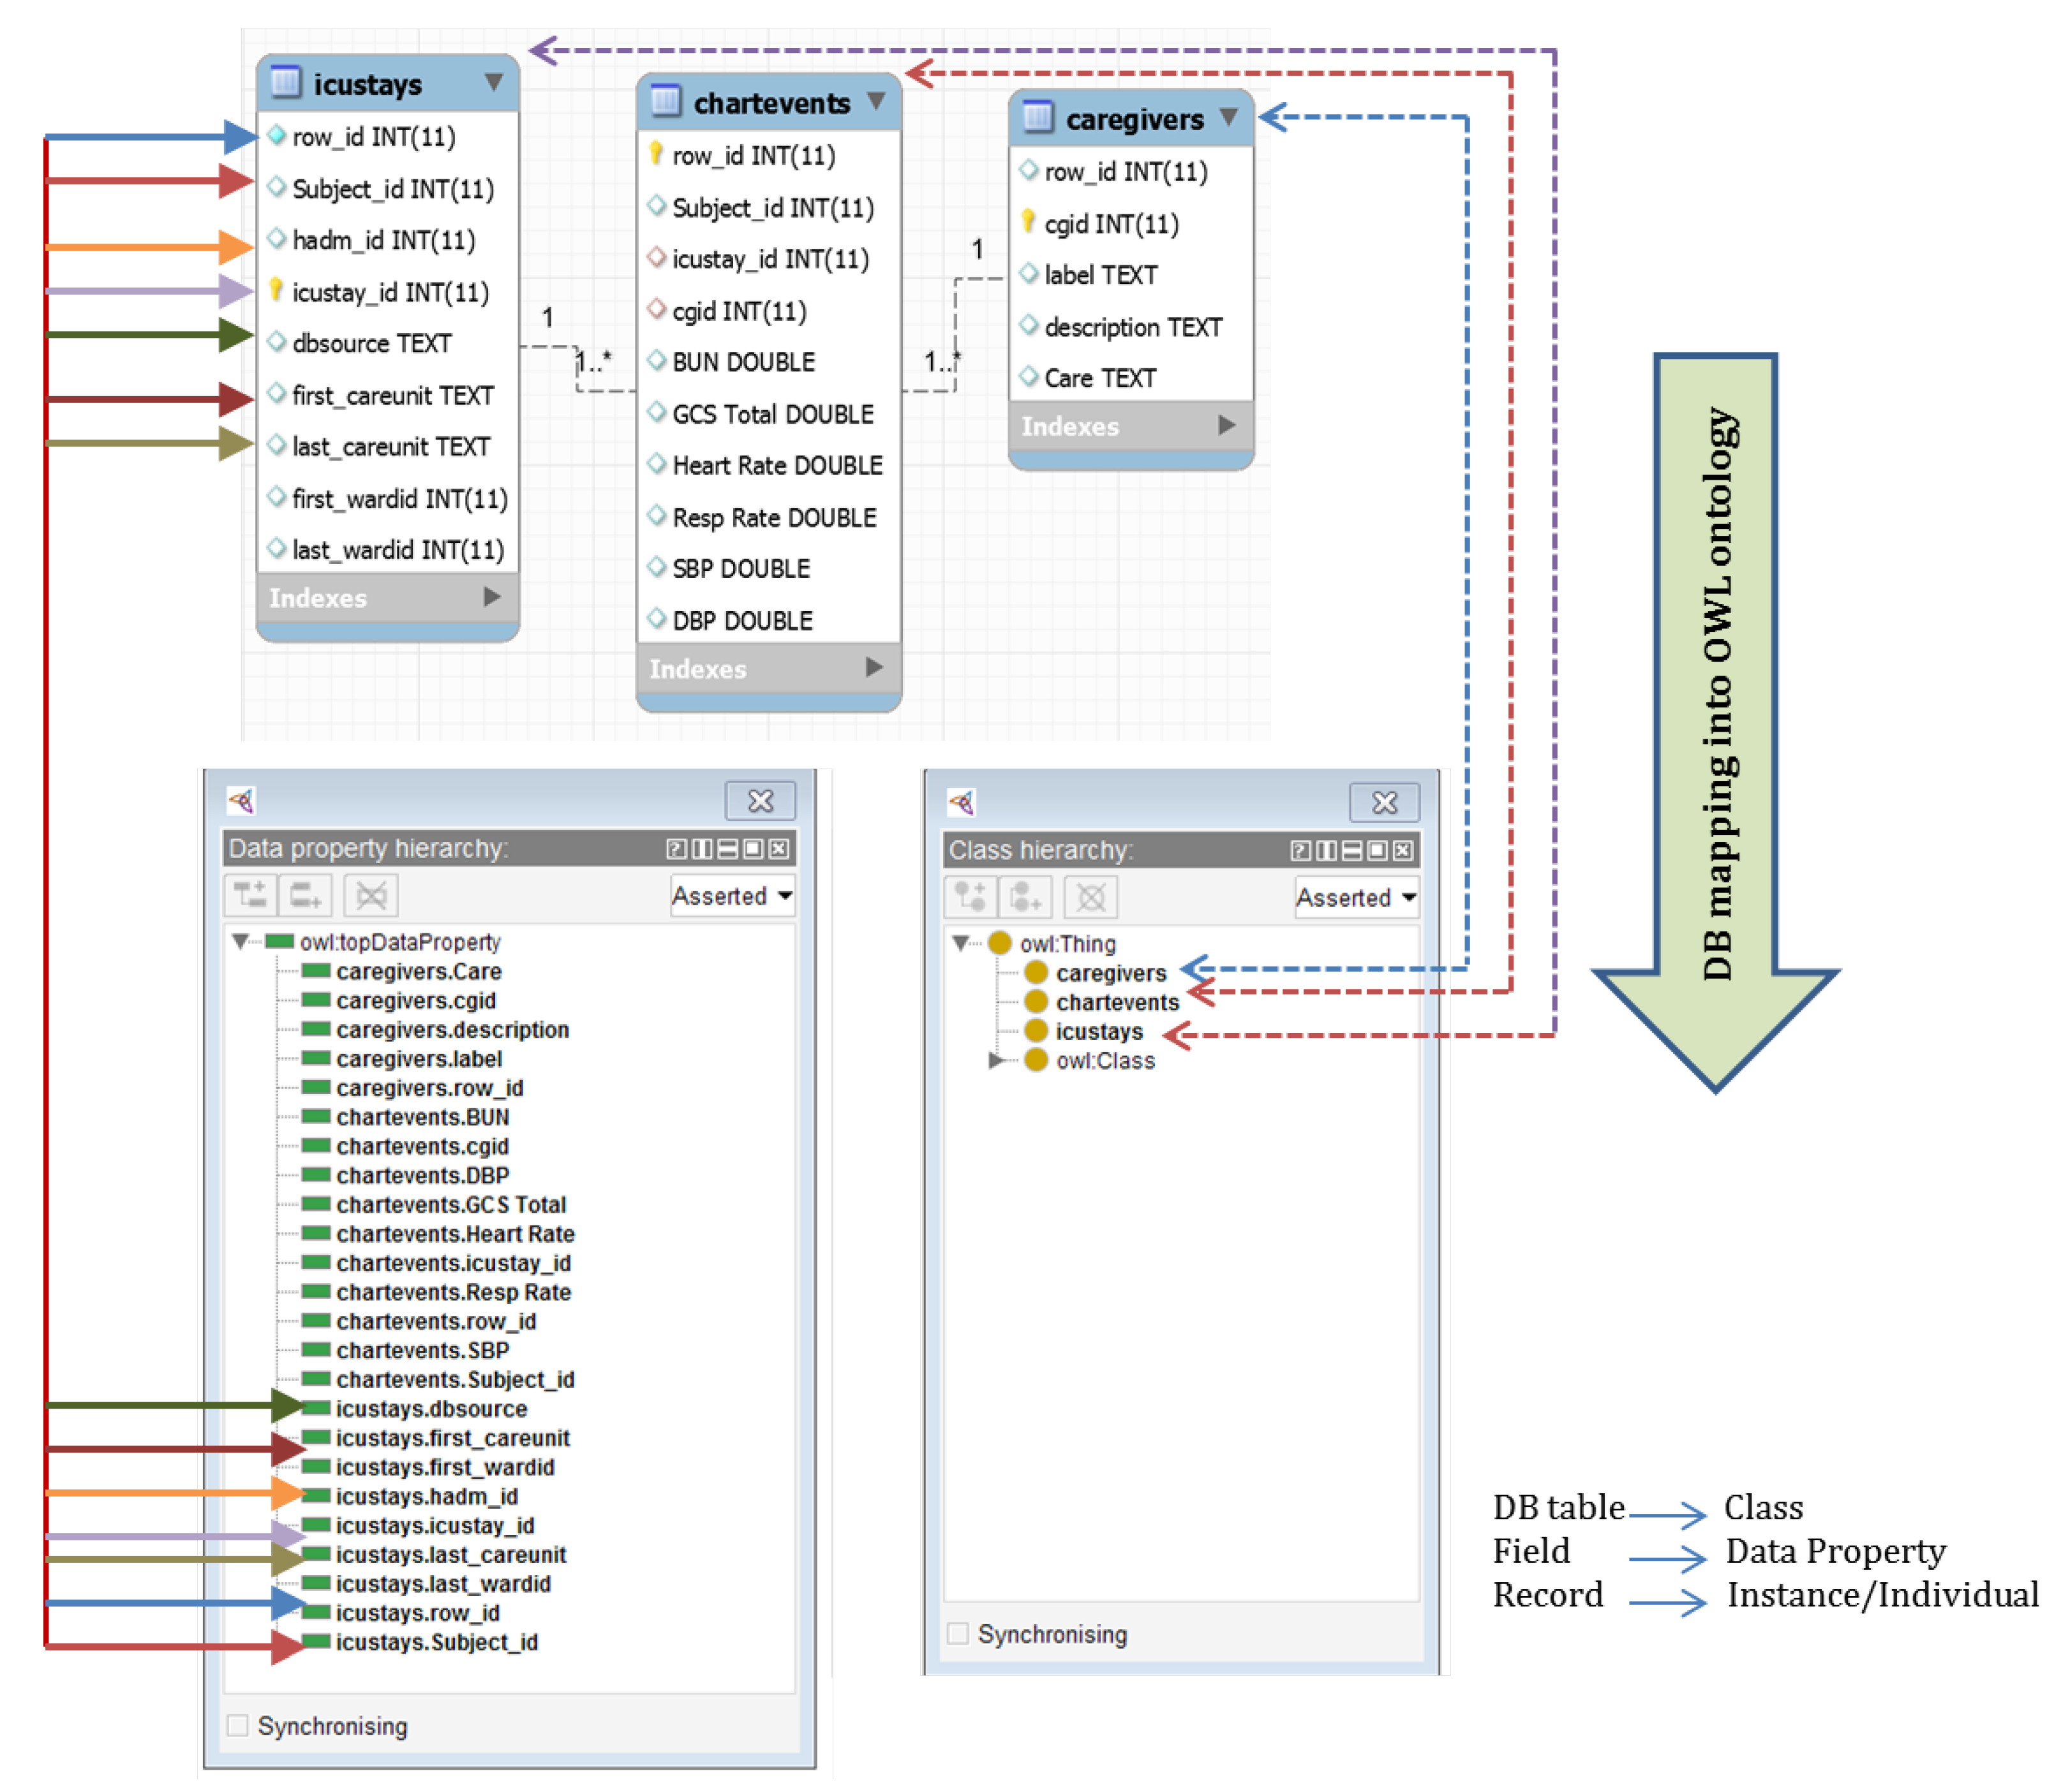Select chartevents.Heart Rate data property
Screen dimensions: 2061x1792
pyautogui.click(x=455, y=1234)
